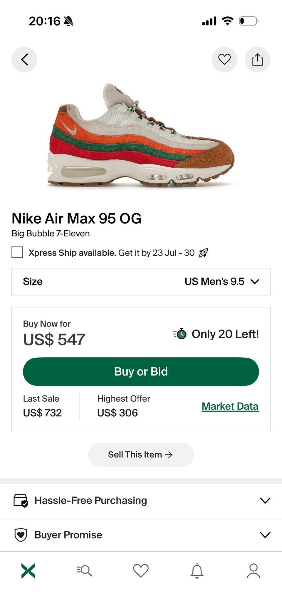
Task: Open the share icon
Action: pyautogui.click(x=257, y=60)
